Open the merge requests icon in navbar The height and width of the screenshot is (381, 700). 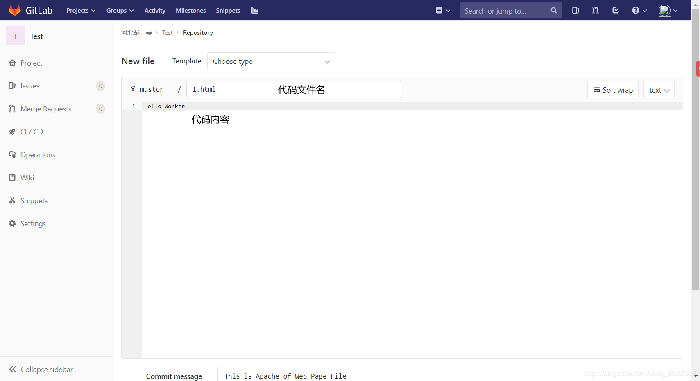(x=596, y=10)
